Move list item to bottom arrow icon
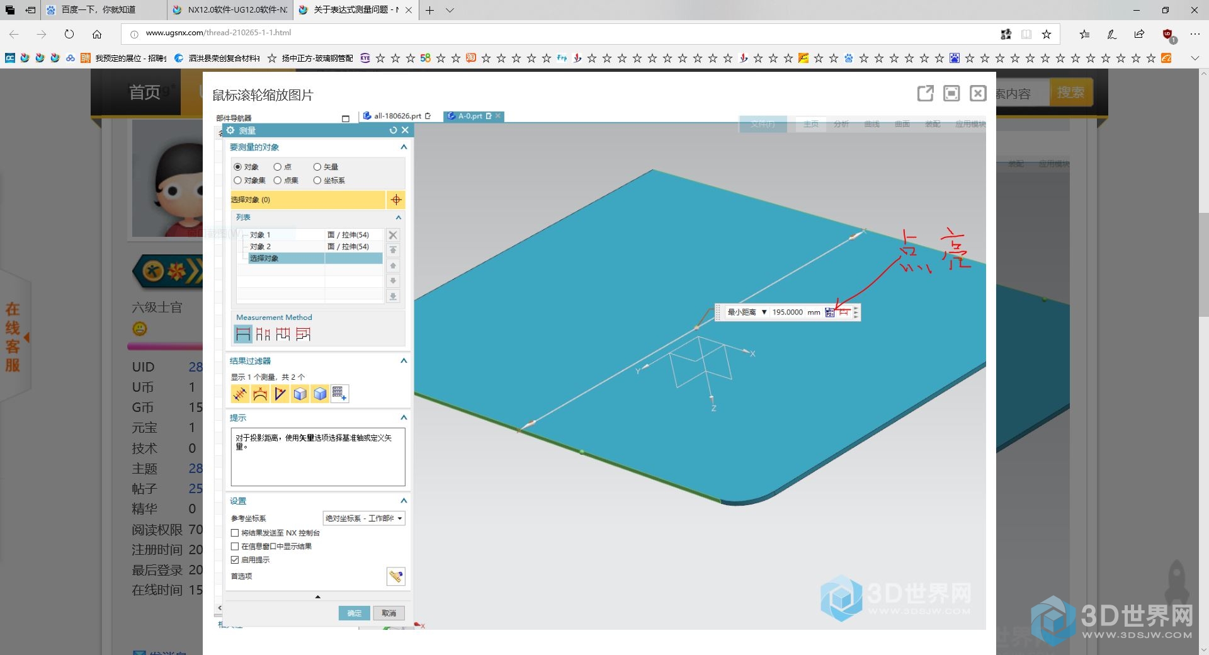 pyautogui.click(x=393, y=296)
